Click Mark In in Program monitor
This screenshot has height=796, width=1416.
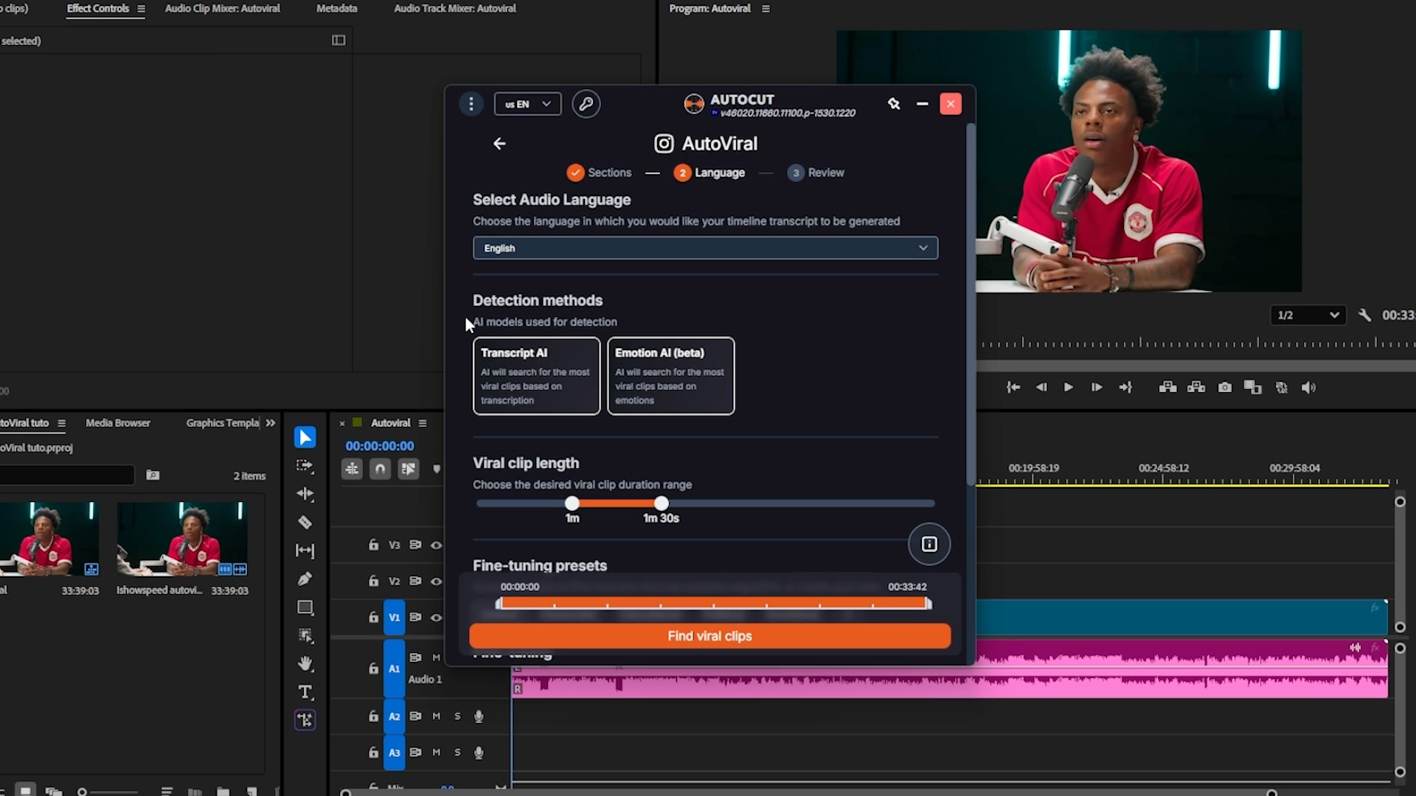pyautogui.click(x=1013, y=388)
